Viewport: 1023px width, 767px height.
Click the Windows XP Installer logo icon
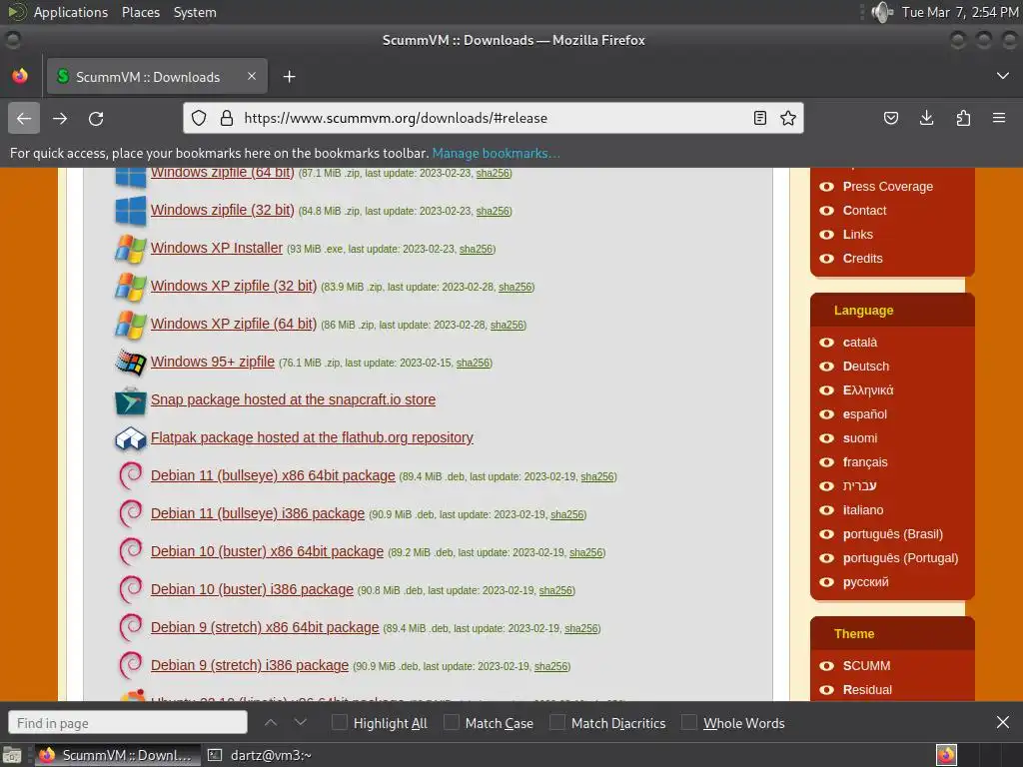tap(131, 249)
